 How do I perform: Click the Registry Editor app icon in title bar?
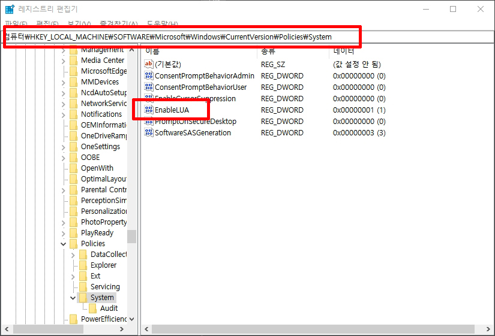coord(10,9)
